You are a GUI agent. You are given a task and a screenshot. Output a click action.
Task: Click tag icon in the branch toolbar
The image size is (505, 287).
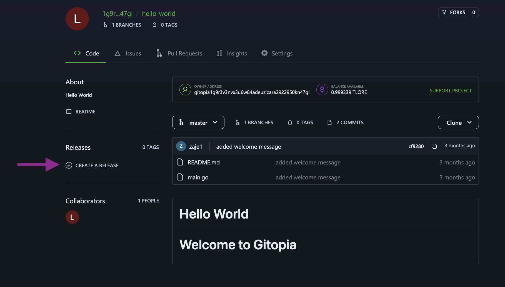[x=290, y=122]
